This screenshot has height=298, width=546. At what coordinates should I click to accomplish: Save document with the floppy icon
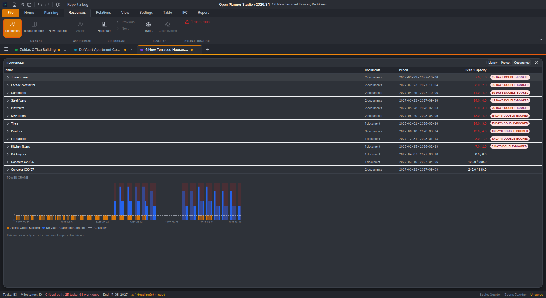(29, 5)
